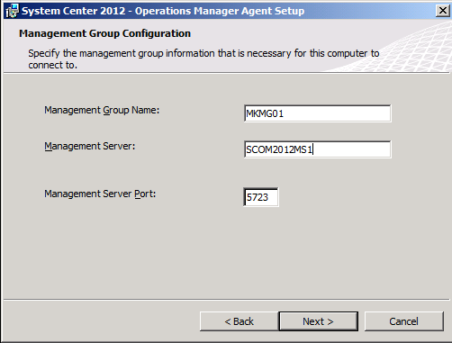
Task: Cancel the agent setup wizard
Action: [x=403, y=321]
